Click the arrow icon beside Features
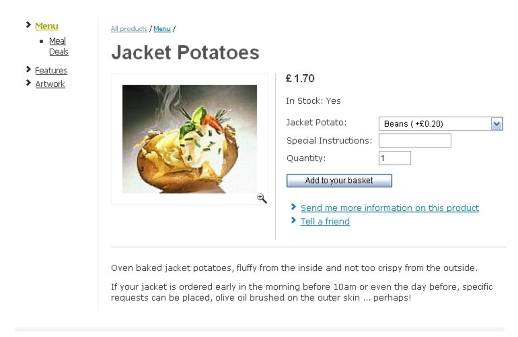Image resolution: width=518 pixels, height=337 pixels. (x=28, y=69)
